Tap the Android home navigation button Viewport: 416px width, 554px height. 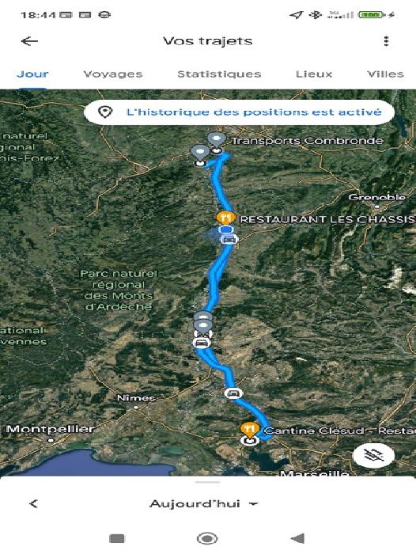pyautogui.click(x=207, y=538)
